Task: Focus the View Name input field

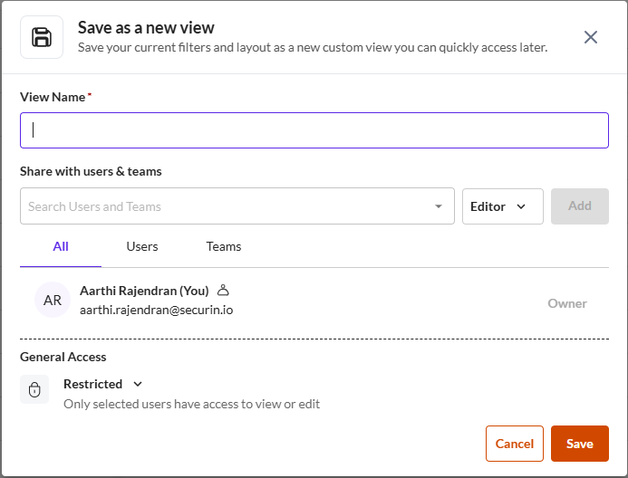Action: 314,130
